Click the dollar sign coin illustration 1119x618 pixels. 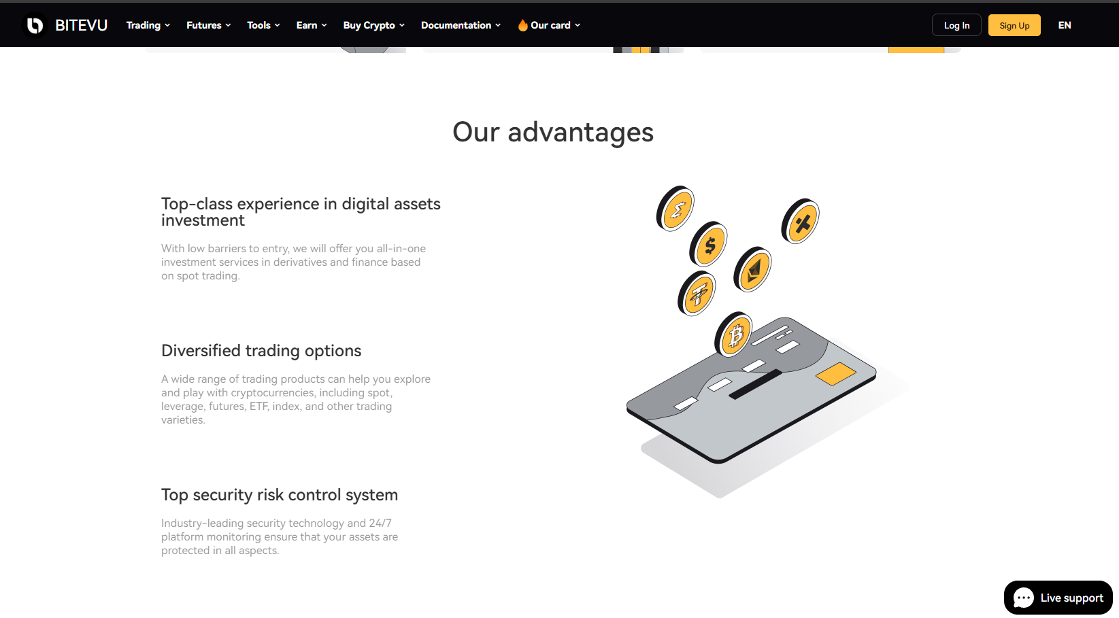point(709,245)
